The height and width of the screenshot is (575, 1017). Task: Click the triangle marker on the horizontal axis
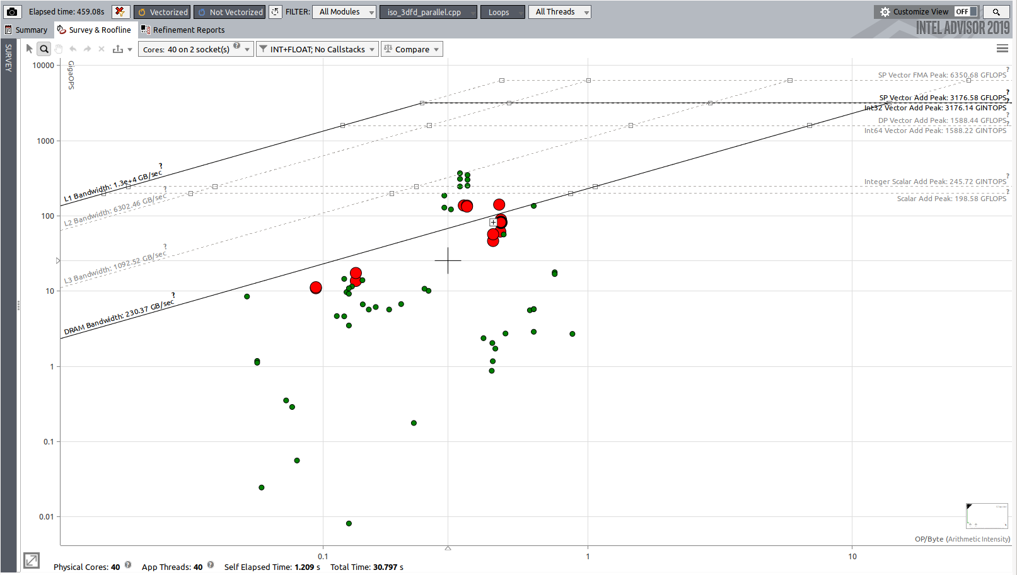tap(448, 548)
